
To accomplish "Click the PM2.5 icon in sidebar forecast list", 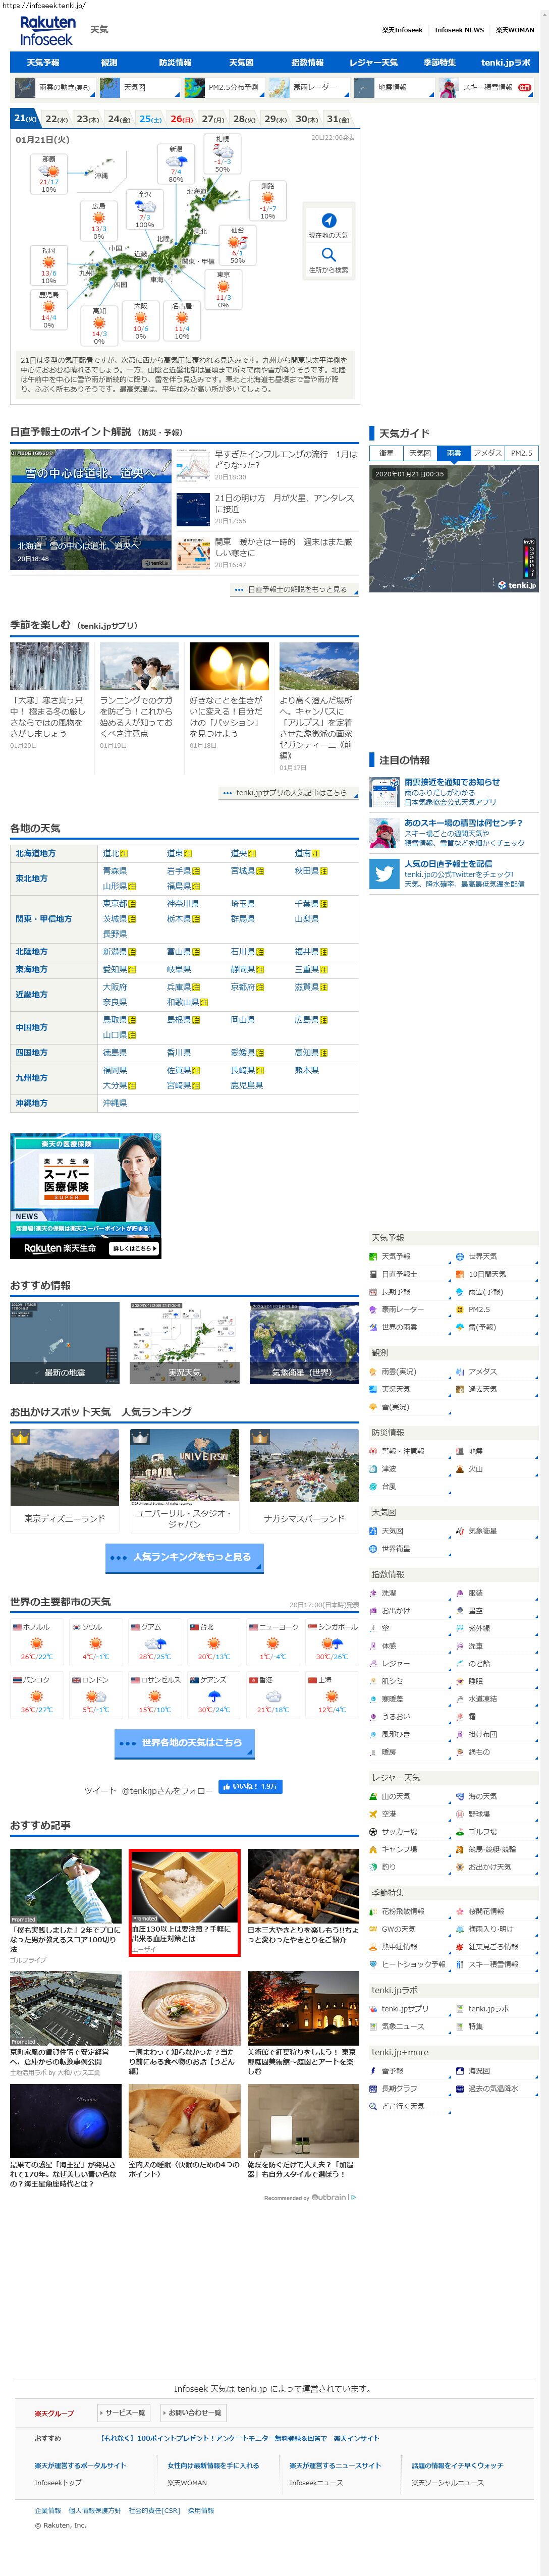I will coord(460,1309).
